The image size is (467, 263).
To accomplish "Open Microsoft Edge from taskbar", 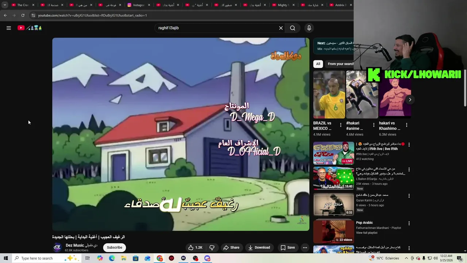I will coord(112,258).
